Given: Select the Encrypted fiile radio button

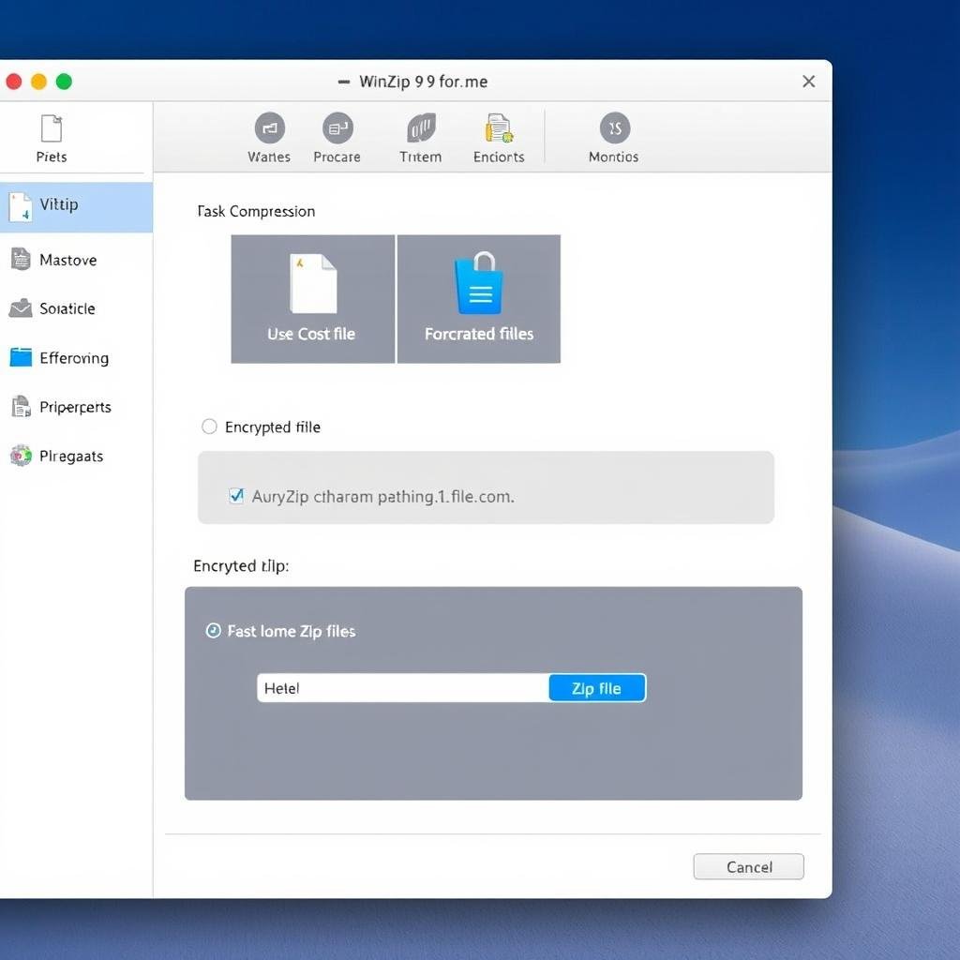Looking at the screenshot, I should 209,427.
